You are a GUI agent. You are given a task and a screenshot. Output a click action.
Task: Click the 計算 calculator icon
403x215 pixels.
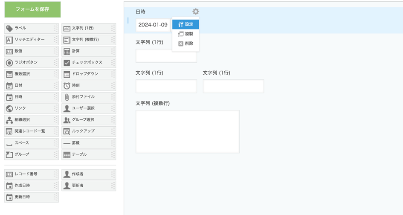pyautogui.click(x=67, y=51)
